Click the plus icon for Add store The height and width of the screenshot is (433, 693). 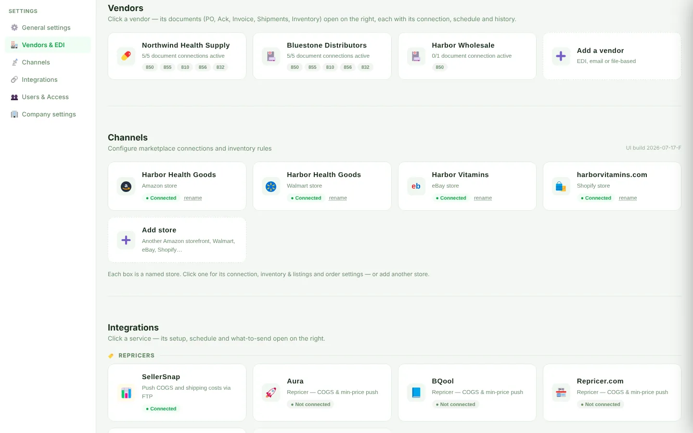pos(126,240)
